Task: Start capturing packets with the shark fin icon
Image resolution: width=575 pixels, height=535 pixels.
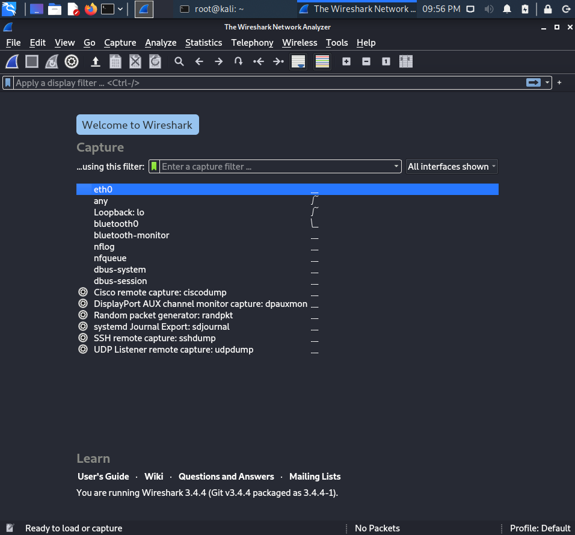Action: [x=12, y=61]
